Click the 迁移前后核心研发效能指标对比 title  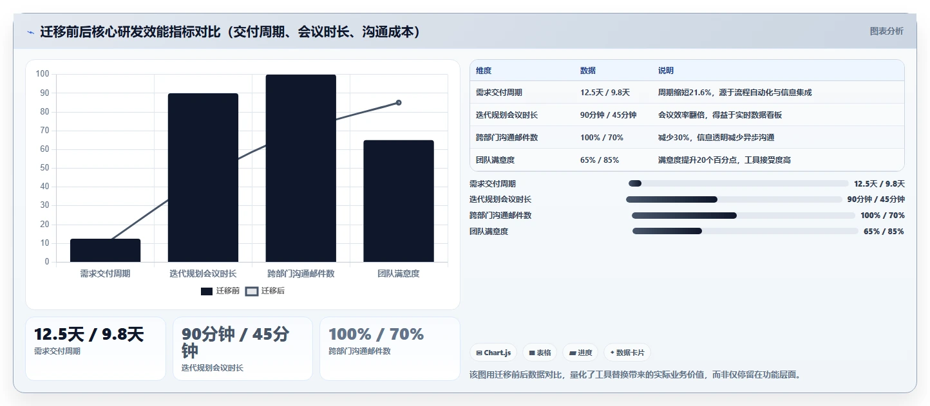click(231, 32)
